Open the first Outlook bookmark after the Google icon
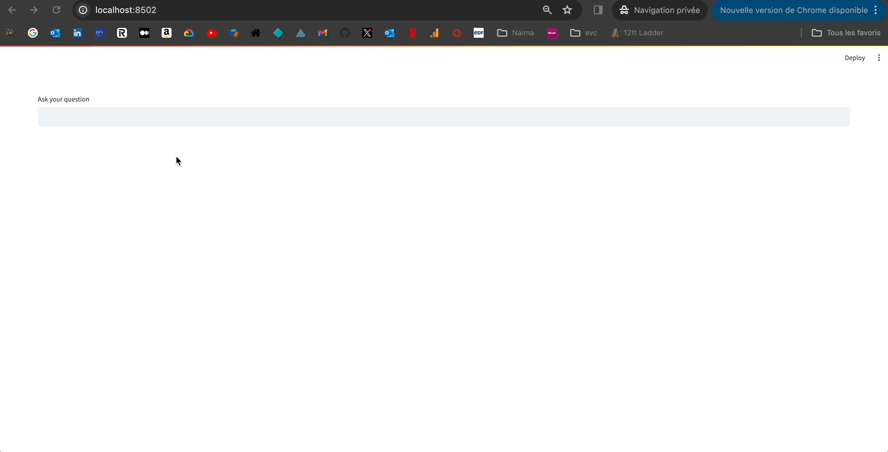888x452 pixels. 55,33
